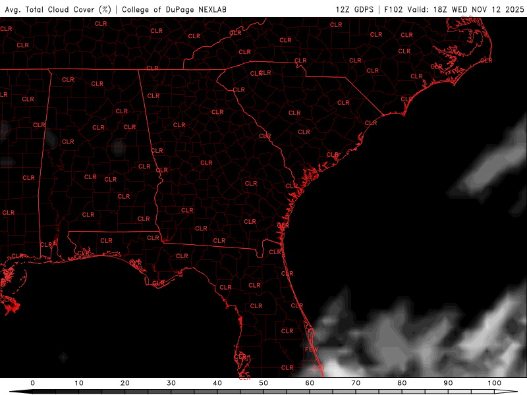Viewport: 527px width, 395px height.
Task: Click the 'F102 Valid: 18Z WED NOV 12 2025' text
Action: click(x=454, y=10)
